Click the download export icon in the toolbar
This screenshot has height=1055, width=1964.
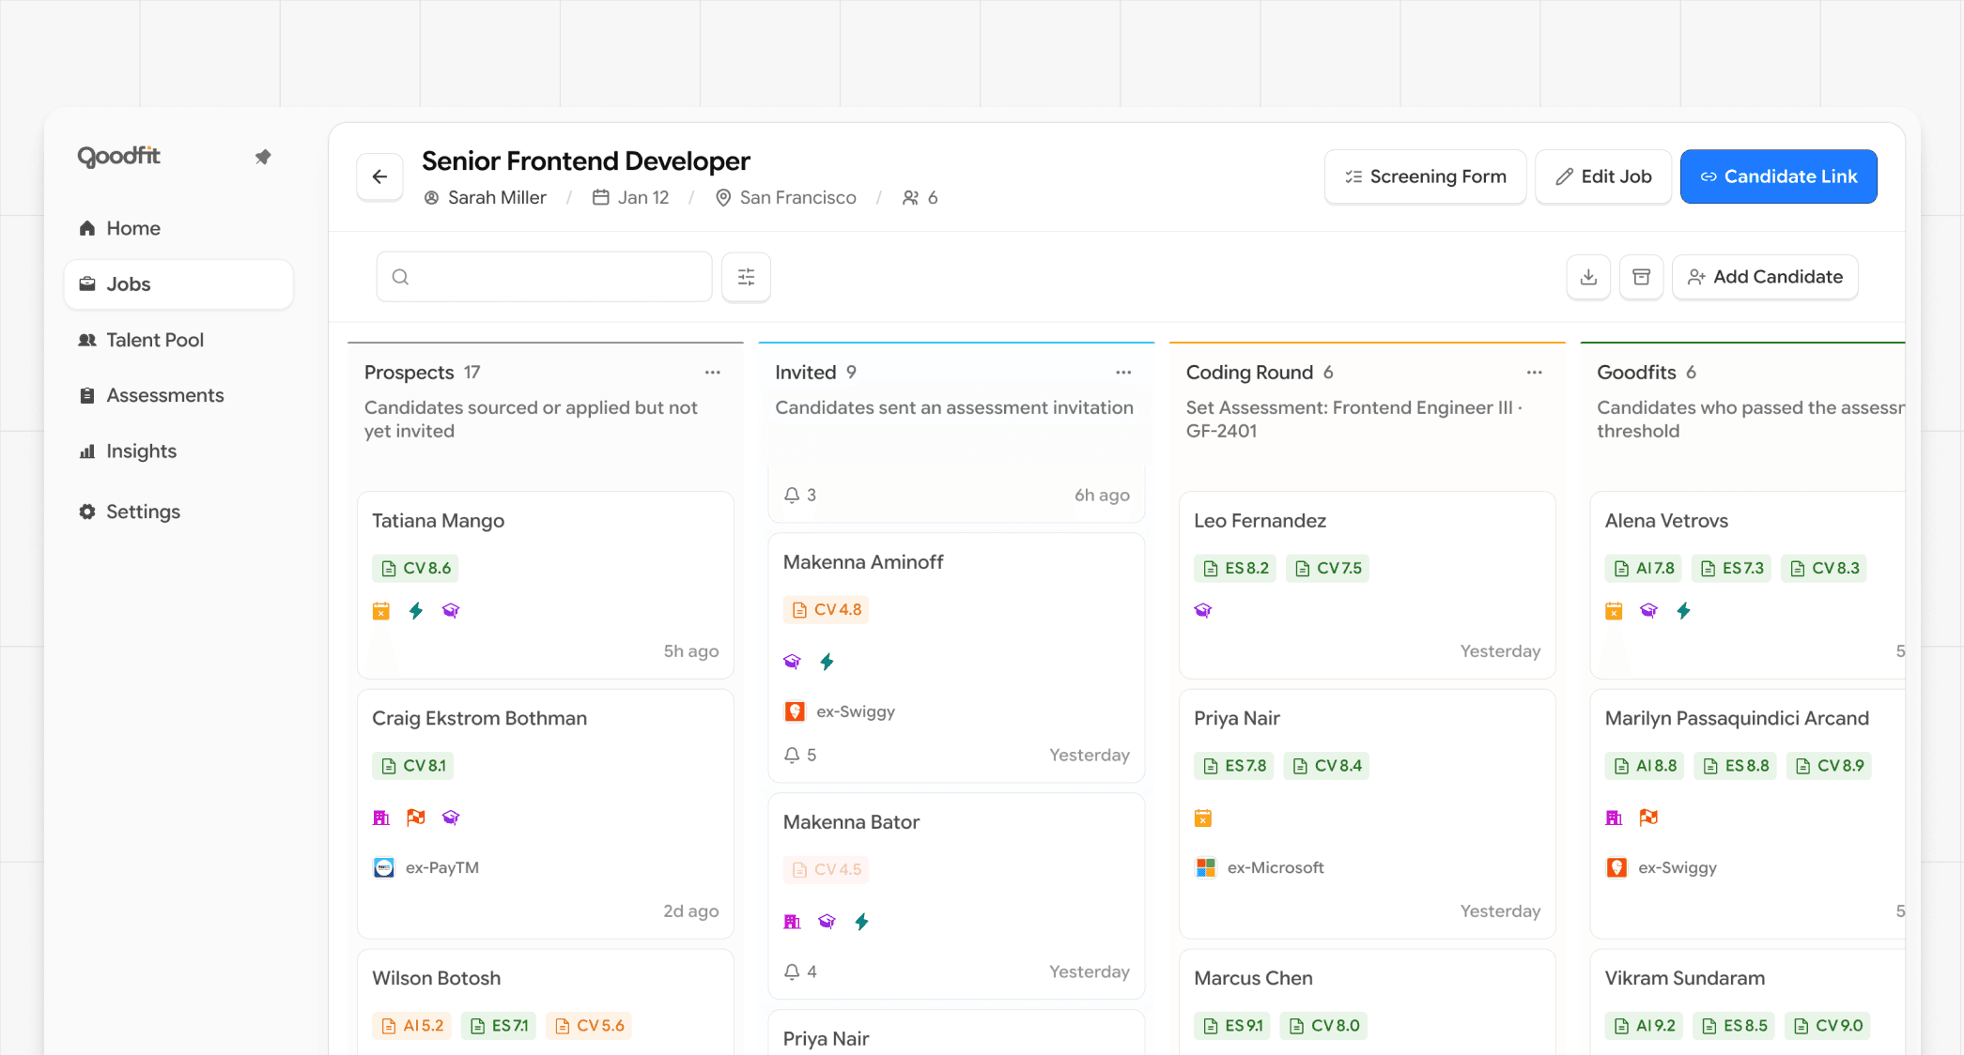(1587, 277)
